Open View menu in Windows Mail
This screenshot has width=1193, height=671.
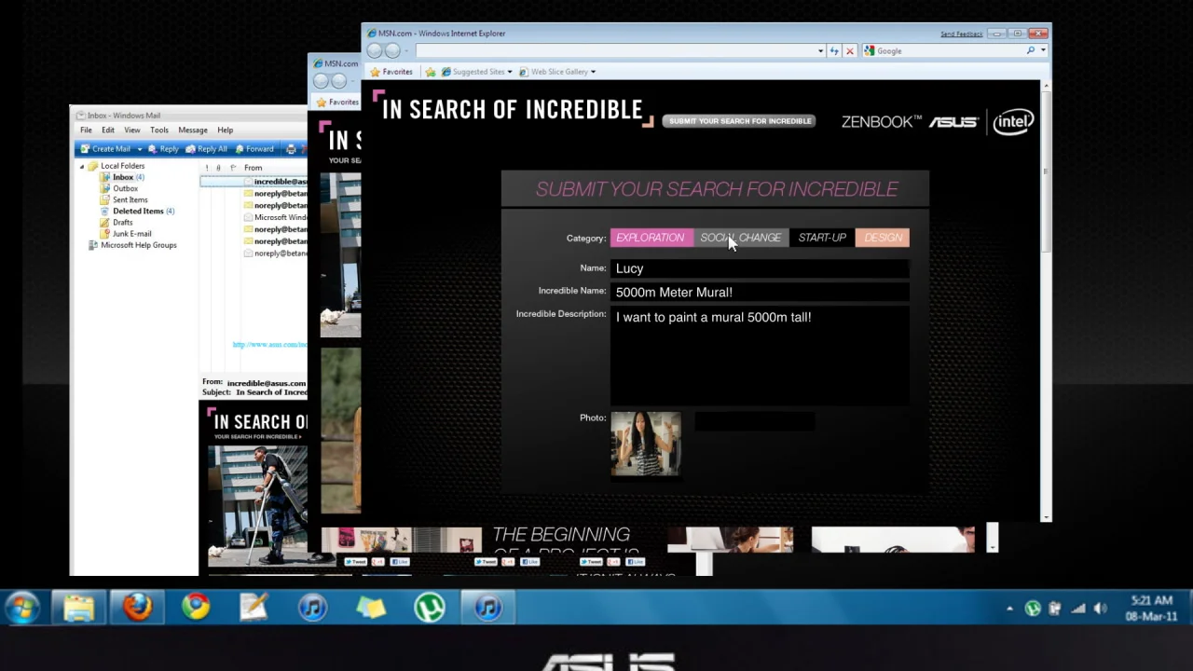coord(132,130)
